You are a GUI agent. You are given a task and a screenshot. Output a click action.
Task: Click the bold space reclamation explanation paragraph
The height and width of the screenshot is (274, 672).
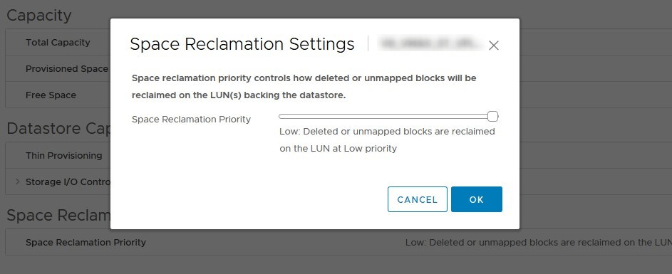coord(304,87)
